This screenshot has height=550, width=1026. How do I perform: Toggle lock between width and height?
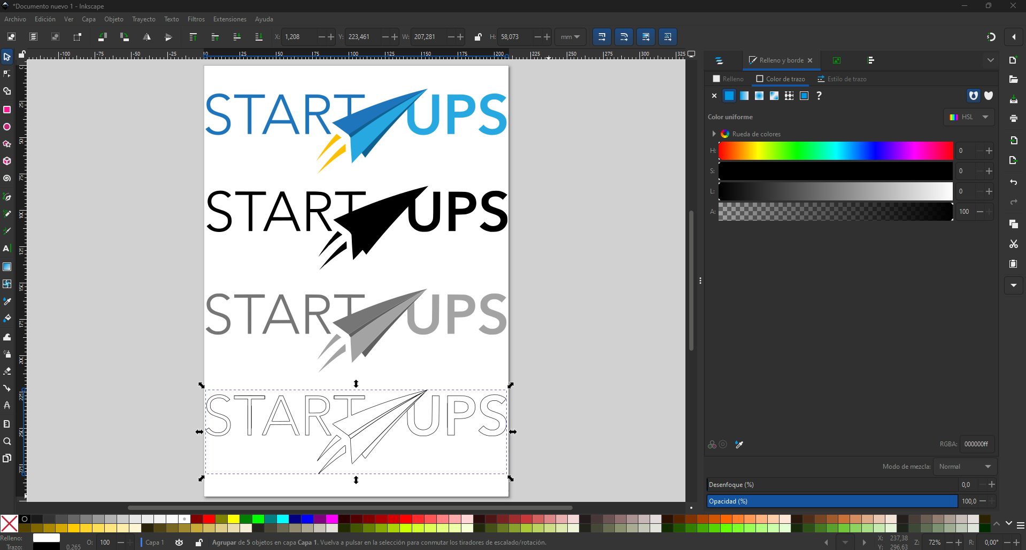(478, 37)
